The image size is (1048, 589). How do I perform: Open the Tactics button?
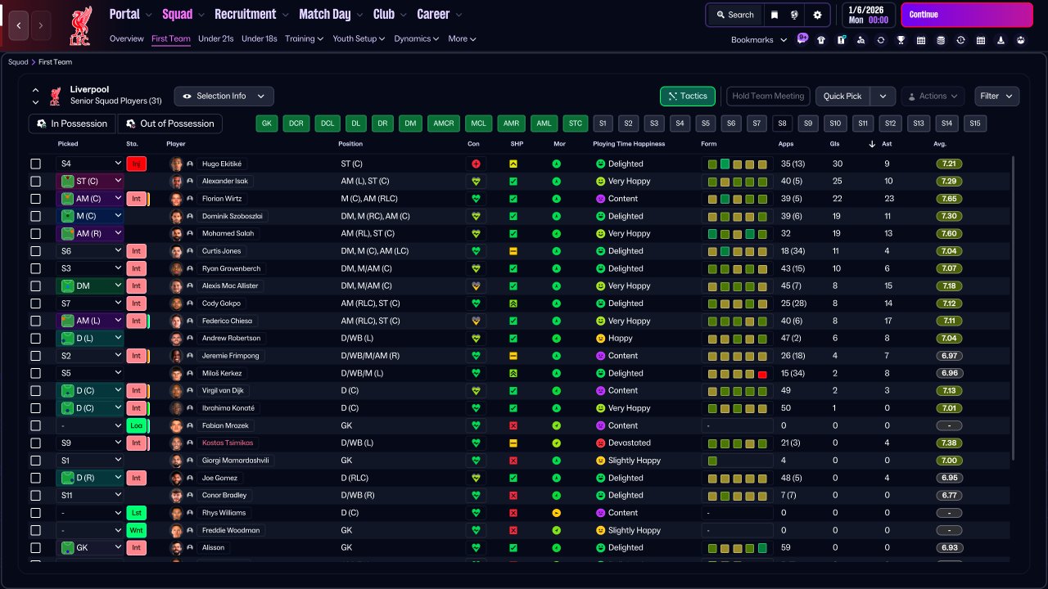click(x=688, y=96)
